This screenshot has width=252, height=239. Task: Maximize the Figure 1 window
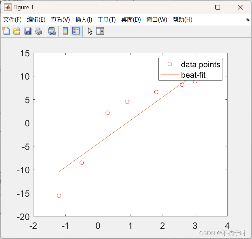[x=218, y=7]
